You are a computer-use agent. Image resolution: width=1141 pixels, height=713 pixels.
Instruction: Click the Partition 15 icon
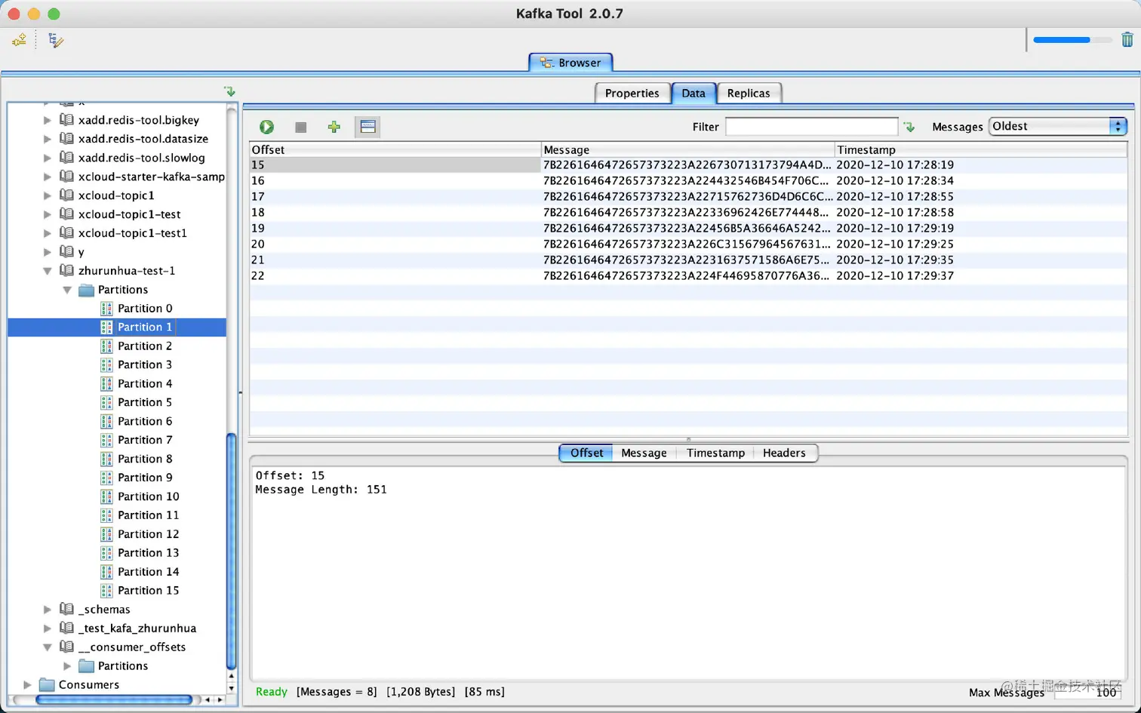106,591
